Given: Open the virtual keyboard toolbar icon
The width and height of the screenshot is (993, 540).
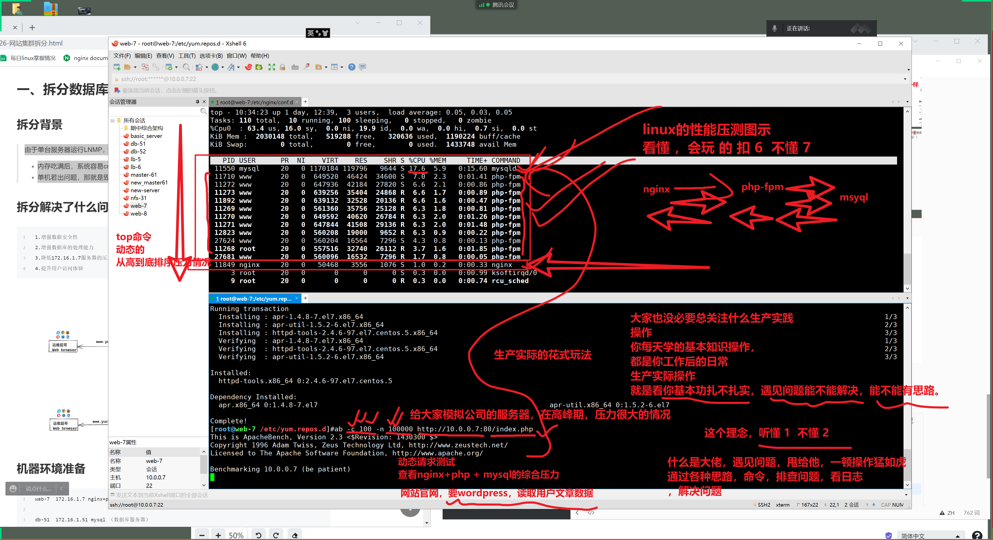Looking at the screenshot, I should tap(295, 67).
